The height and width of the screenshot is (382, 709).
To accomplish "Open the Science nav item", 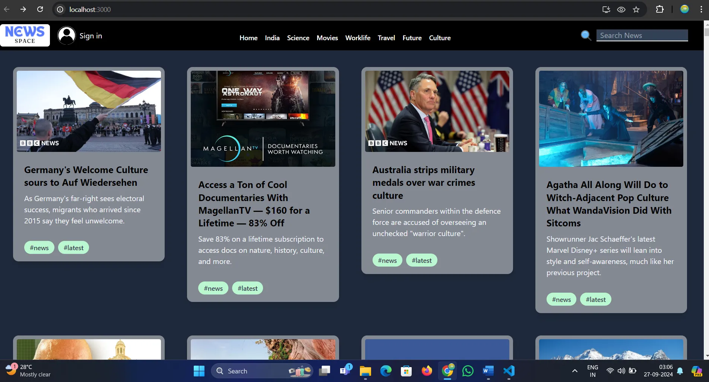I will pyautogui.click(x=298, y=38).
